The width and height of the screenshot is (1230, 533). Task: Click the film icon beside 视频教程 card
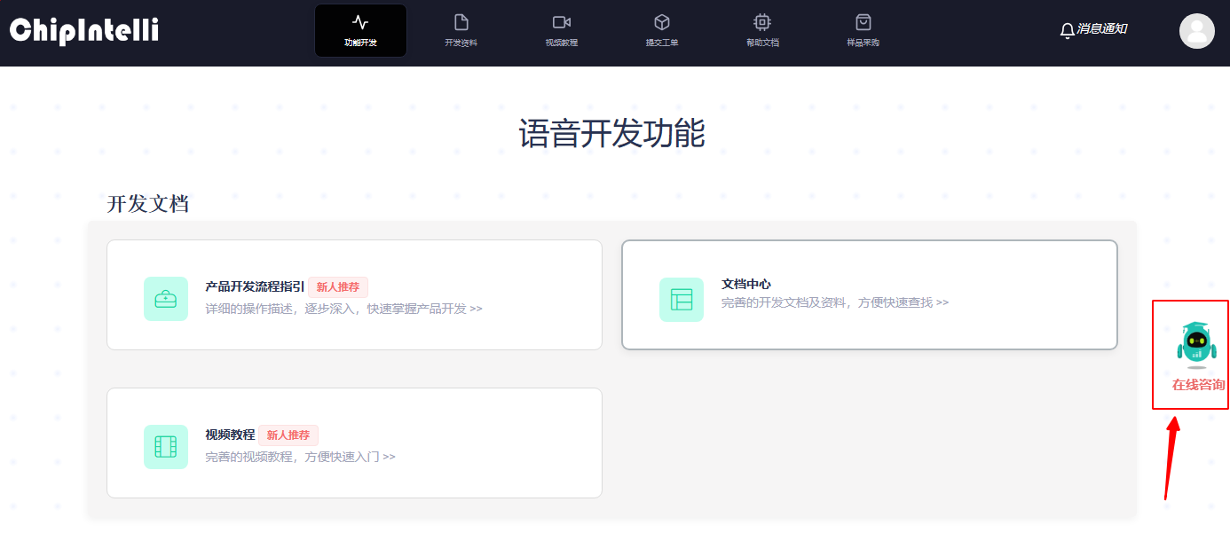click(x=166, y=447)
